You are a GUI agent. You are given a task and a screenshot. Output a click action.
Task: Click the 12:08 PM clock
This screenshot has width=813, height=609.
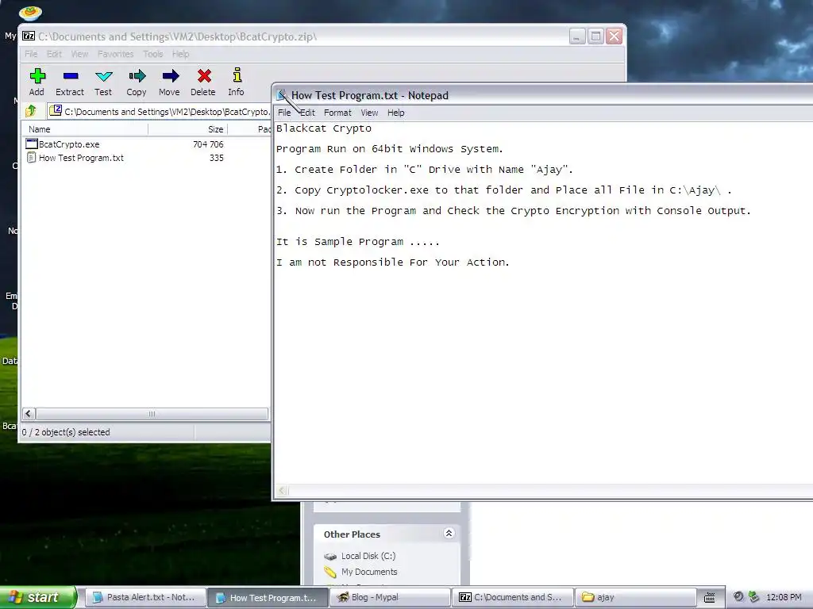point(784,597)
